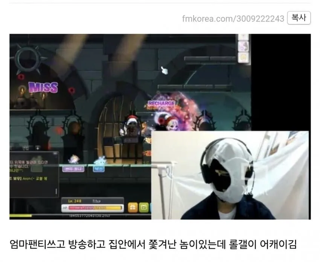This screenshot has height=262, width=320.
Task: Click the caption text below the image
Action: click(x=153, y=244)
